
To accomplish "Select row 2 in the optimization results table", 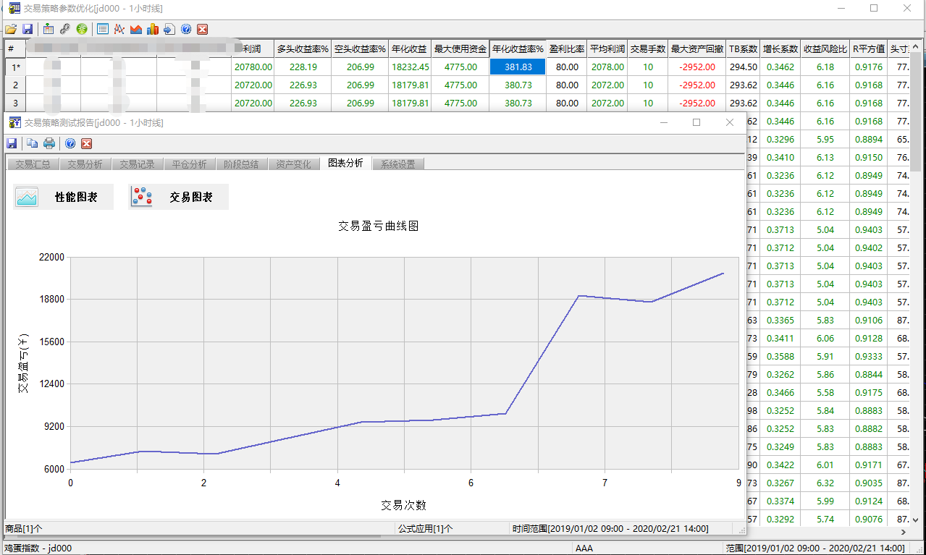I will pos(15,85).
